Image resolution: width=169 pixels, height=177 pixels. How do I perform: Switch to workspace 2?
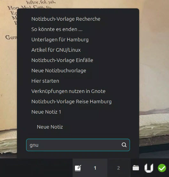pyautogui.click(x=118, y=168)
